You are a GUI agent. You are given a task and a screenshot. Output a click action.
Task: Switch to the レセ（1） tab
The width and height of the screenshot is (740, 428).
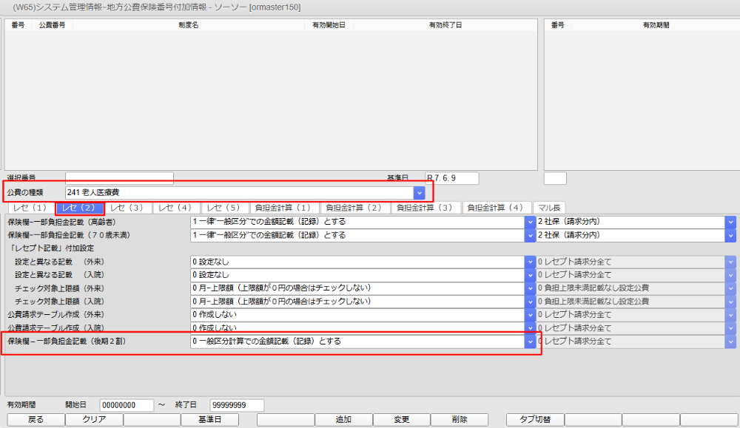click(30, 208)
